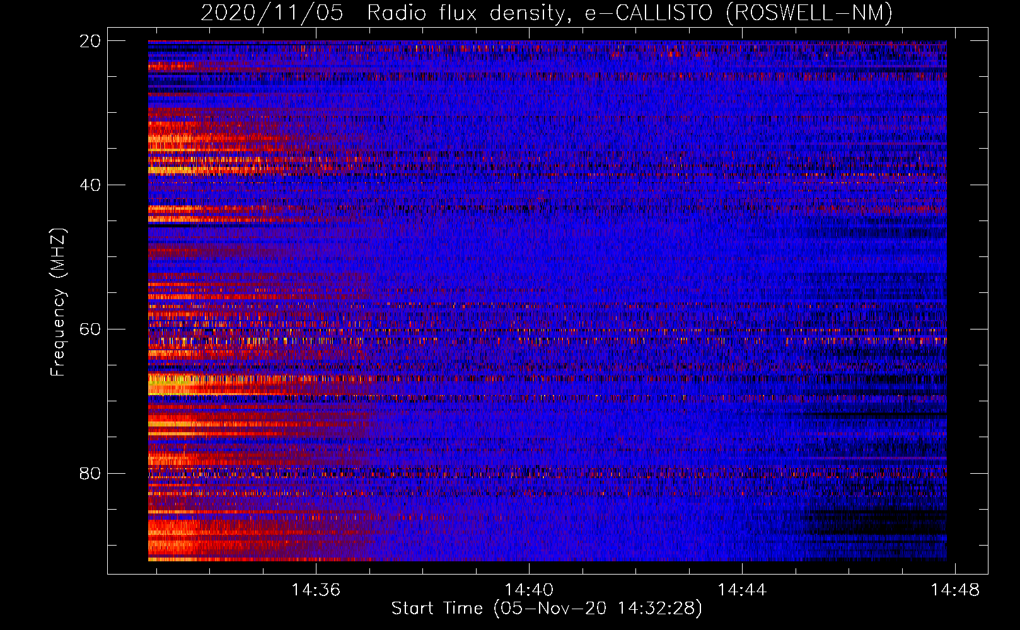The width and height of the screenshot is (1020, 630).
Task: Pick the 60 MHz frequency tick label
Action: point(90,329)
